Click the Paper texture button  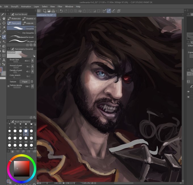tap(25, 82)
